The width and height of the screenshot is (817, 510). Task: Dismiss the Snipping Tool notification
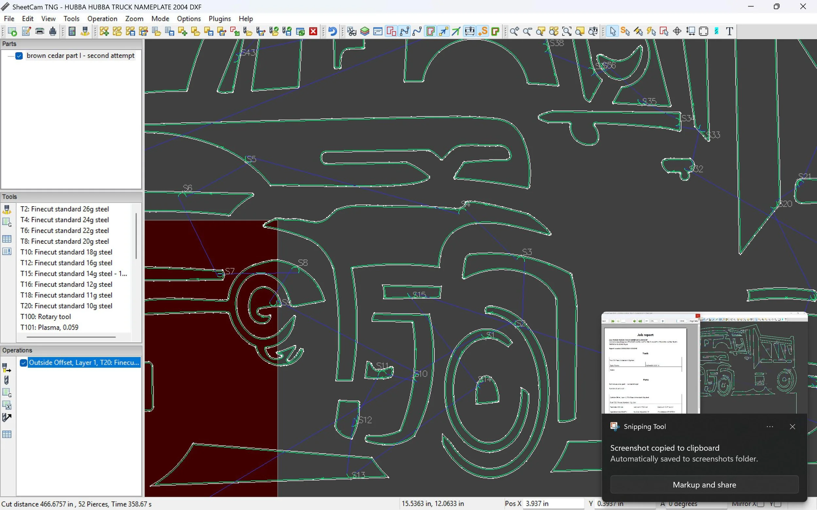click(792, 427)
